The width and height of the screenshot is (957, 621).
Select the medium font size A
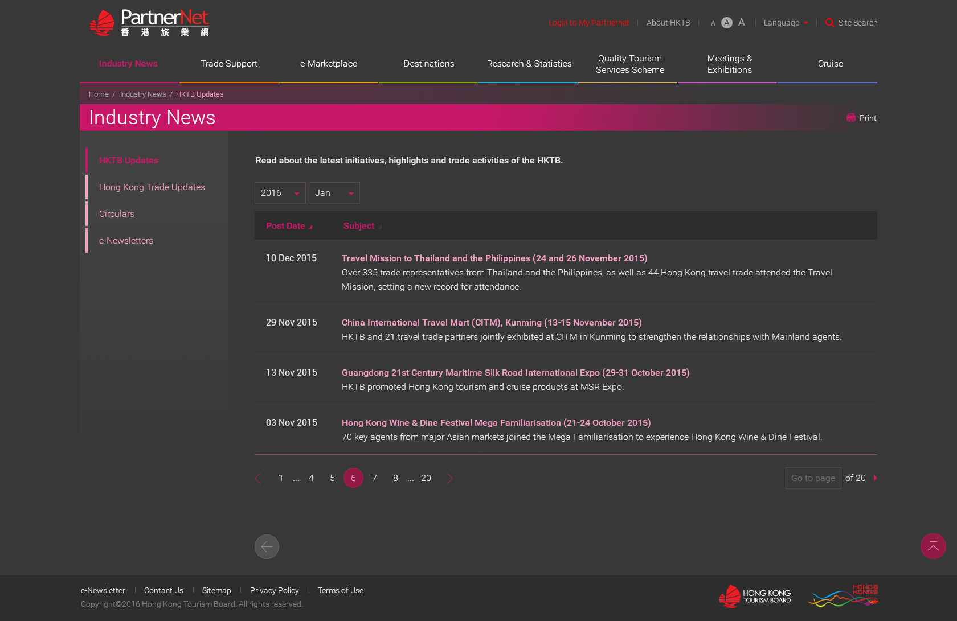(x=726, y=23)
